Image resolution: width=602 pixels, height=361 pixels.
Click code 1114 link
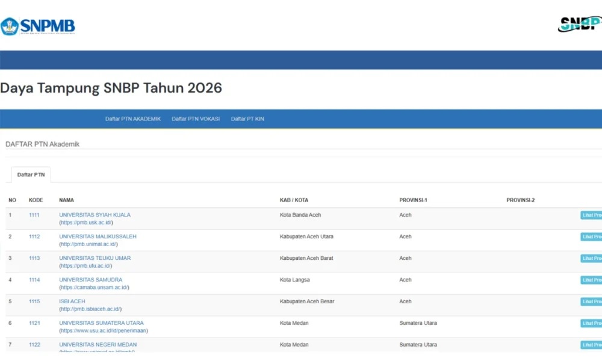[34, 280]
